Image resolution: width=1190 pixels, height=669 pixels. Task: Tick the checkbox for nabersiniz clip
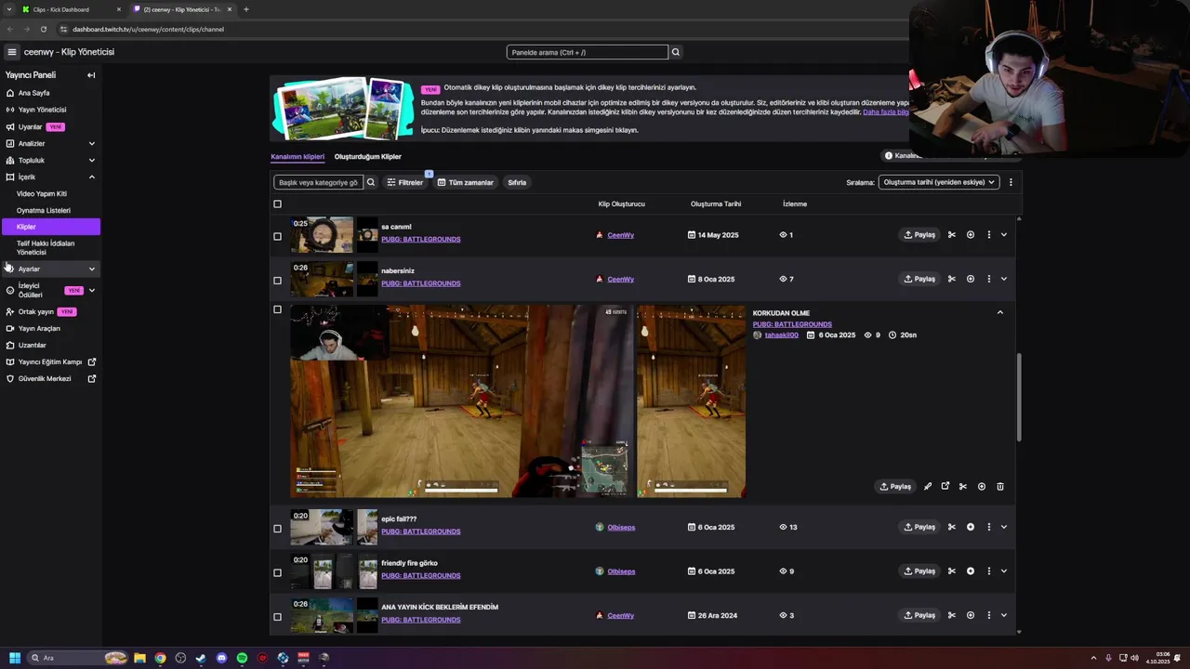tap(277, 280)
